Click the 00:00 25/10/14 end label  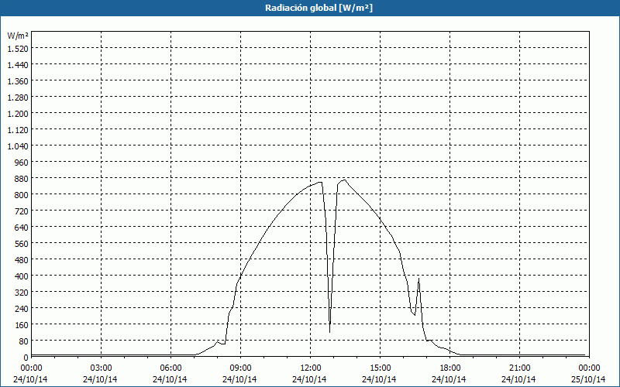coord(589,374)
